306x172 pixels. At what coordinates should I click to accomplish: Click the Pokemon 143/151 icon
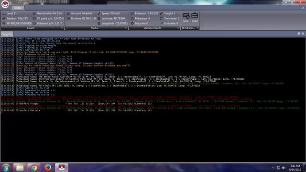[x=132, y=13]
